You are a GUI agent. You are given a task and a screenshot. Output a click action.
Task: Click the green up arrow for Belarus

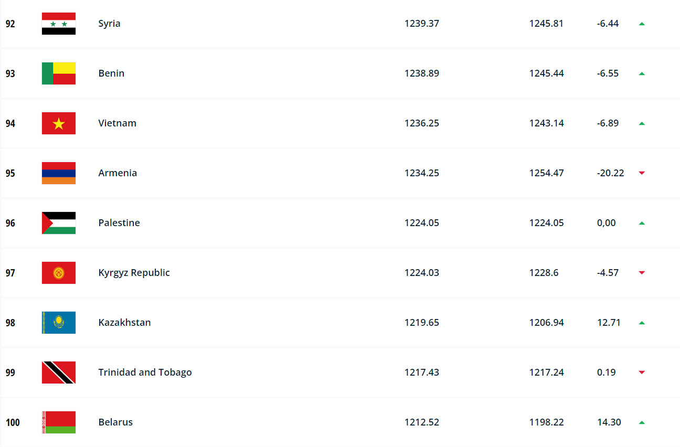pyautogui.click(x=642, y=422)
